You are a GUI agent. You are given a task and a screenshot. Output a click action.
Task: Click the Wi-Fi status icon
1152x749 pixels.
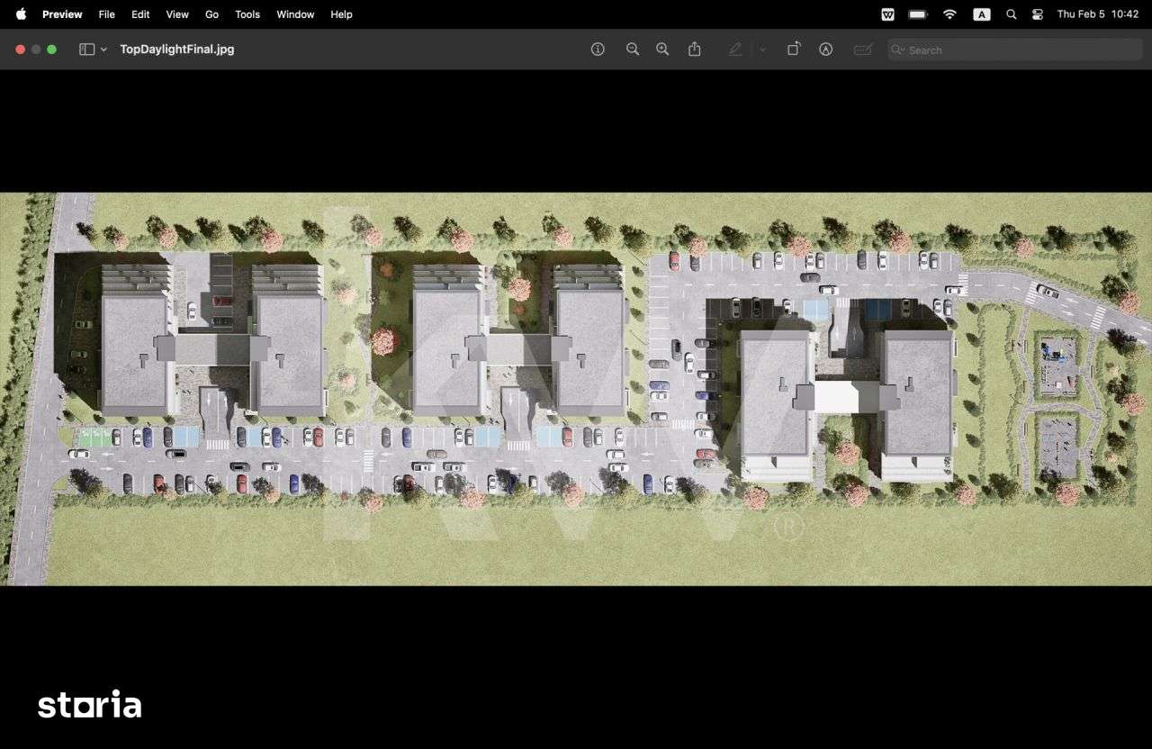(949, 14)
